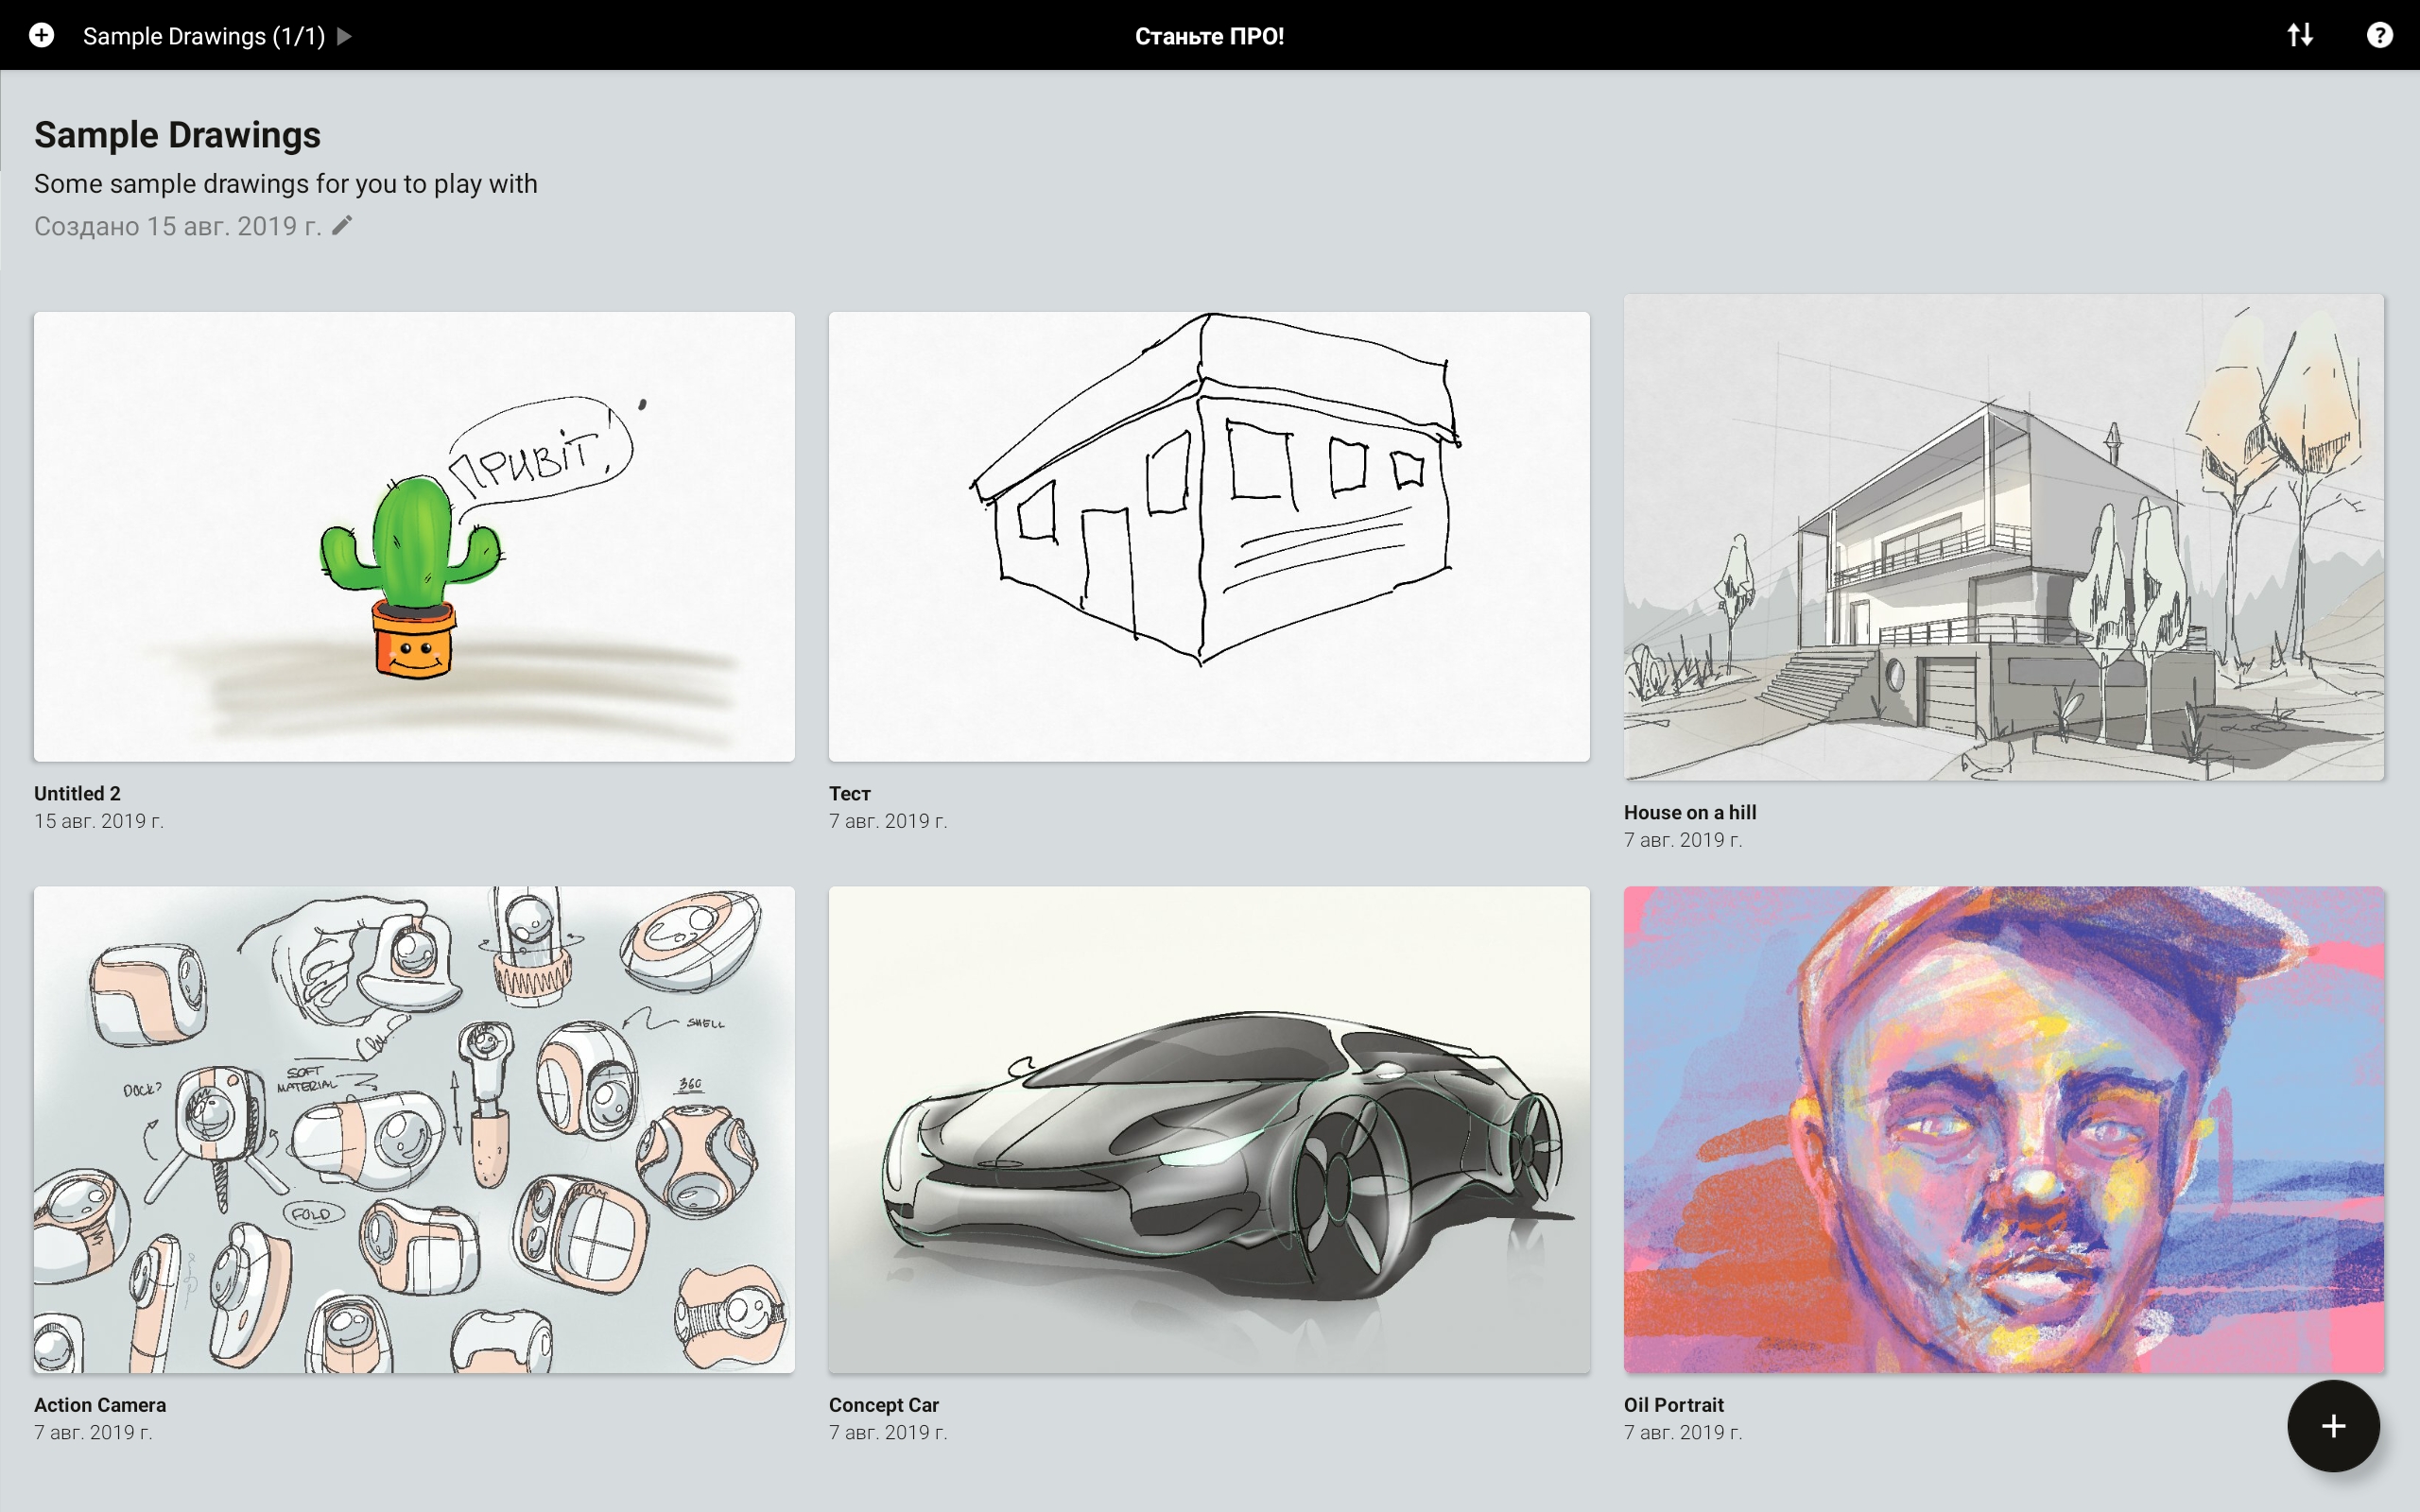Click the Sample Drawings heading text
The width and height of the screenshot is (2420, 1512).
[177, 135]
